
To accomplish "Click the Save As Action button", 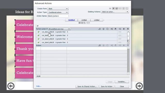I will tap(106, 87).
